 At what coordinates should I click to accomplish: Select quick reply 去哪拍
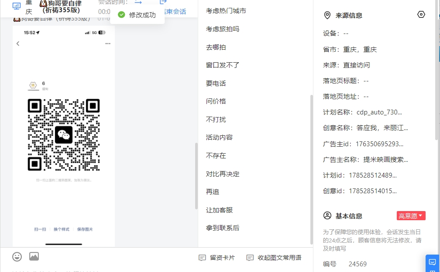216,47
